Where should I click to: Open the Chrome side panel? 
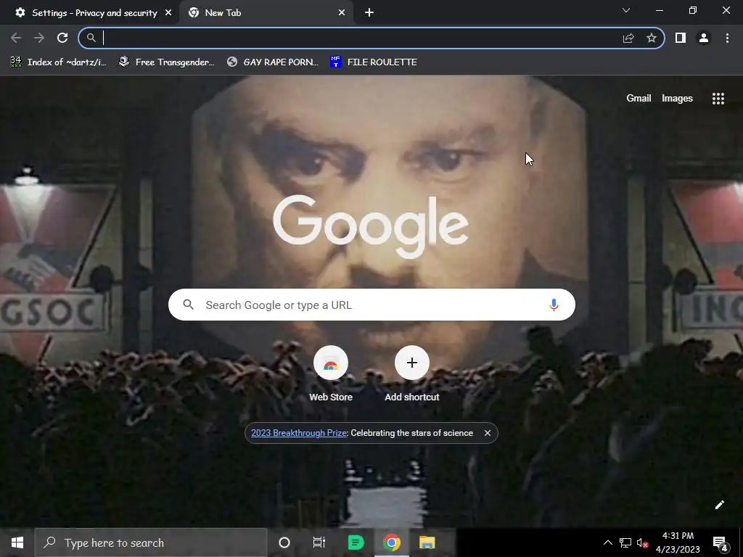click(x=681, y=38)
